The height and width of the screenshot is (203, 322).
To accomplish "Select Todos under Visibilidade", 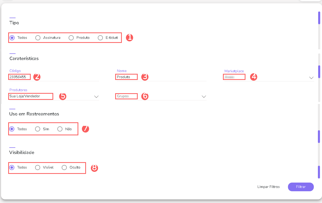I will (x=12, y=168).
